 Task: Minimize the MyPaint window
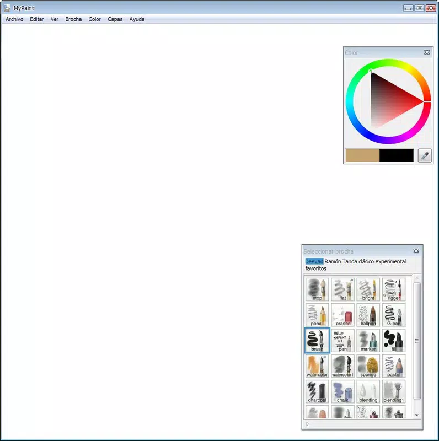click(408, 8)
